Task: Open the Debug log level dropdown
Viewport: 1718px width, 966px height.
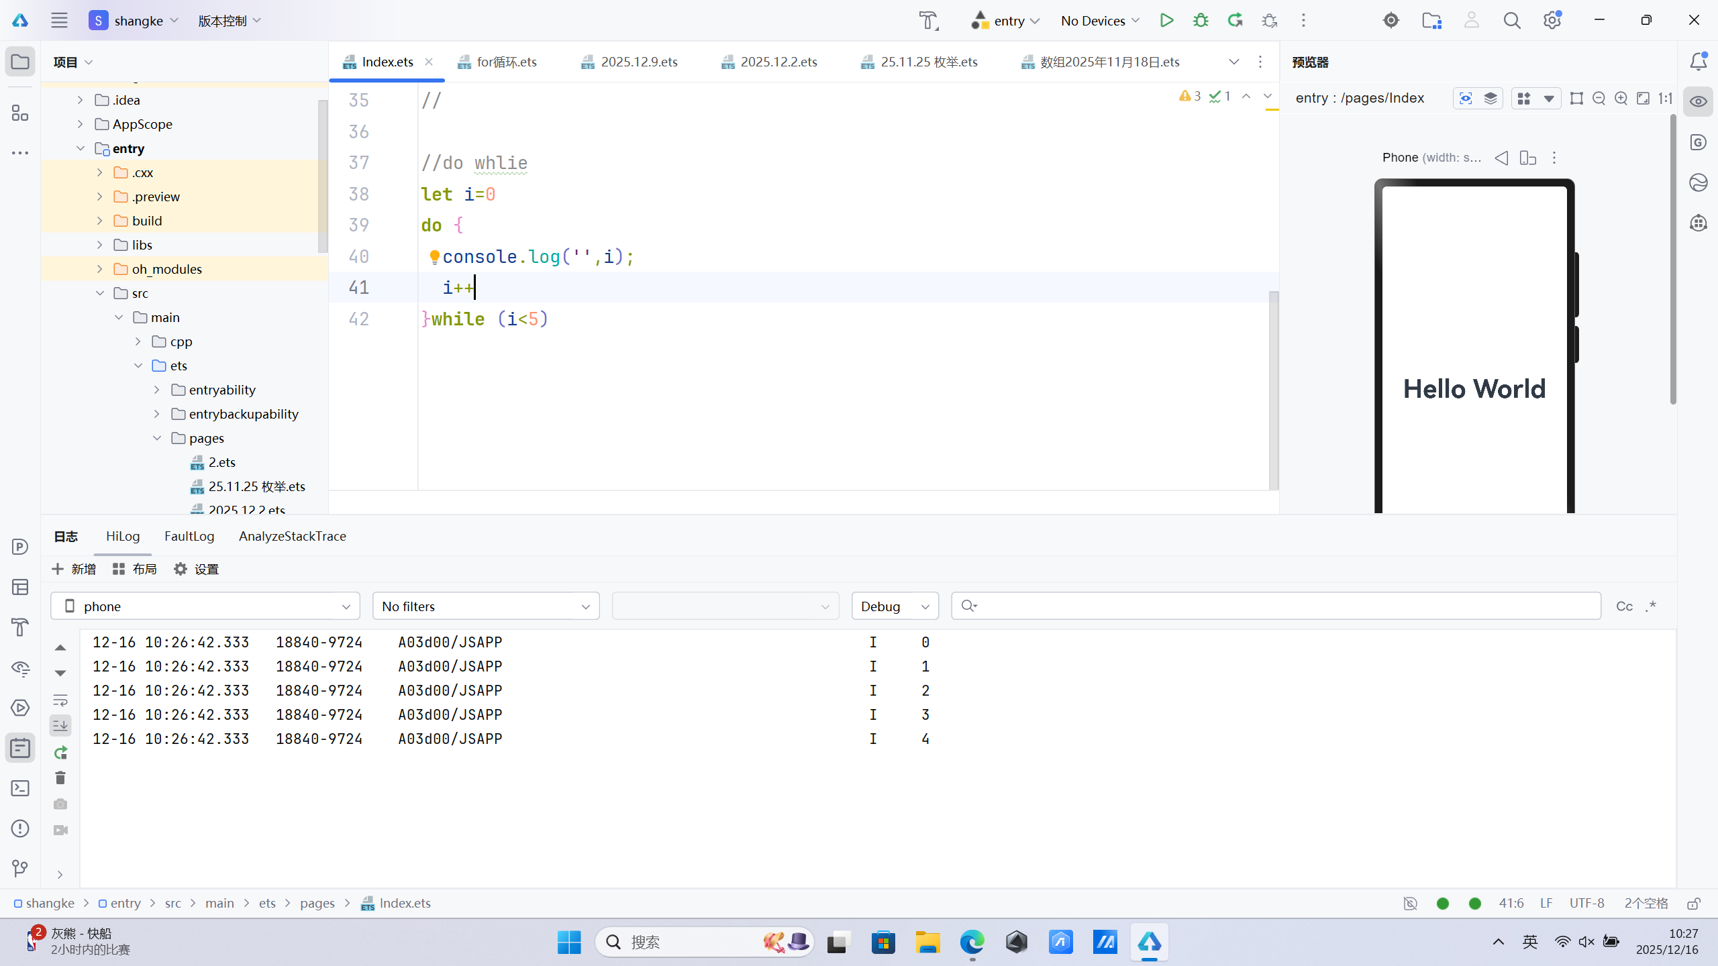Action: click(895, 606)
